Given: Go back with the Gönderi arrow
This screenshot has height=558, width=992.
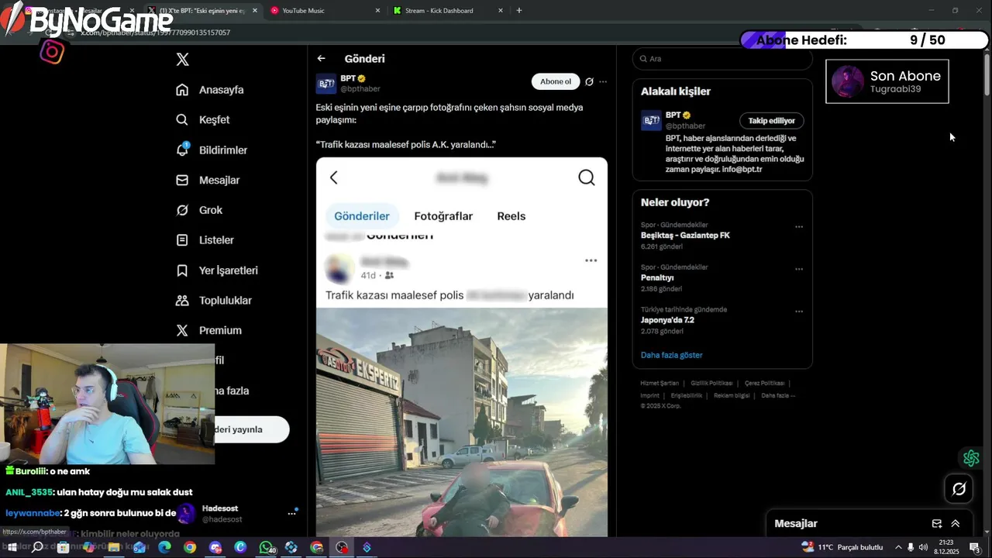Looking at the screenshot, I should coord(321,59).
